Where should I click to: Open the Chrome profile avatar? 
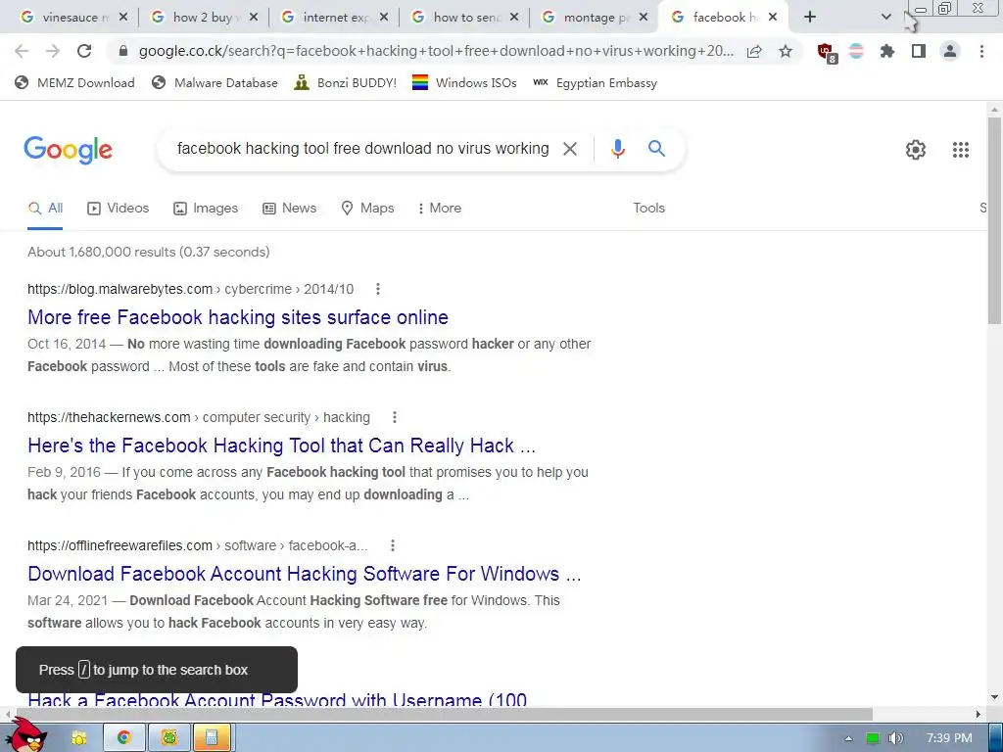tap(950, 51)
